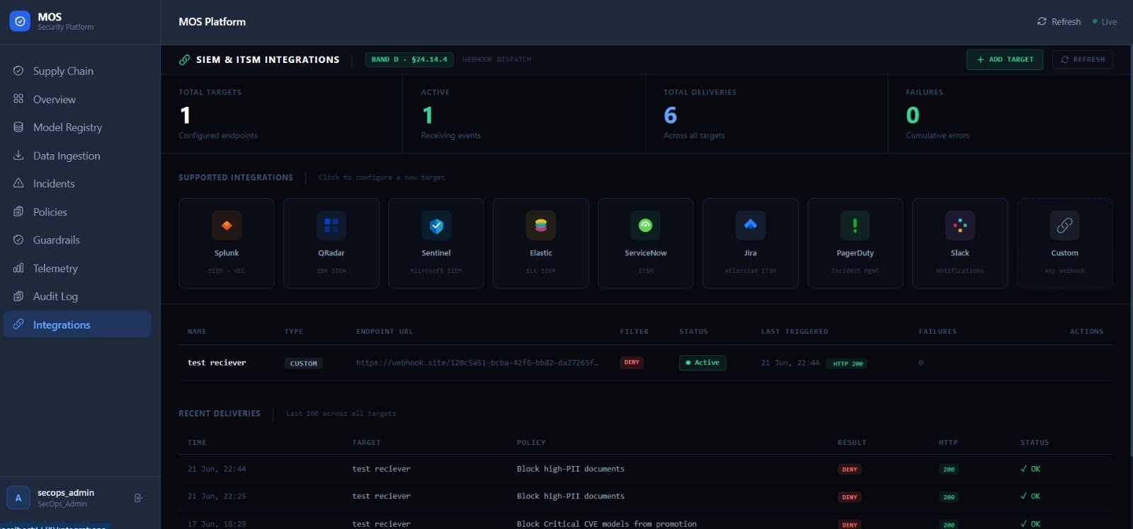
Task: Open the Supply Chain section
Action: [x=77, y=71]
